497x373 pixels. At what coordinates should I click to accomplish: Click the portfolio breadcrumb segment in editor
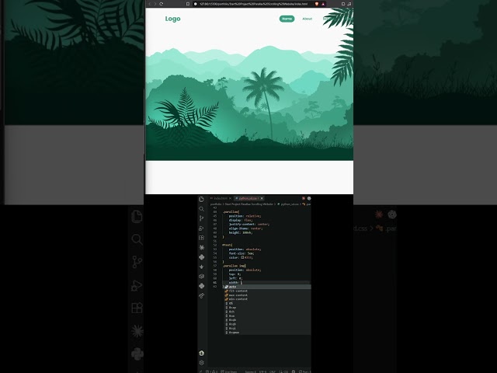216,204
